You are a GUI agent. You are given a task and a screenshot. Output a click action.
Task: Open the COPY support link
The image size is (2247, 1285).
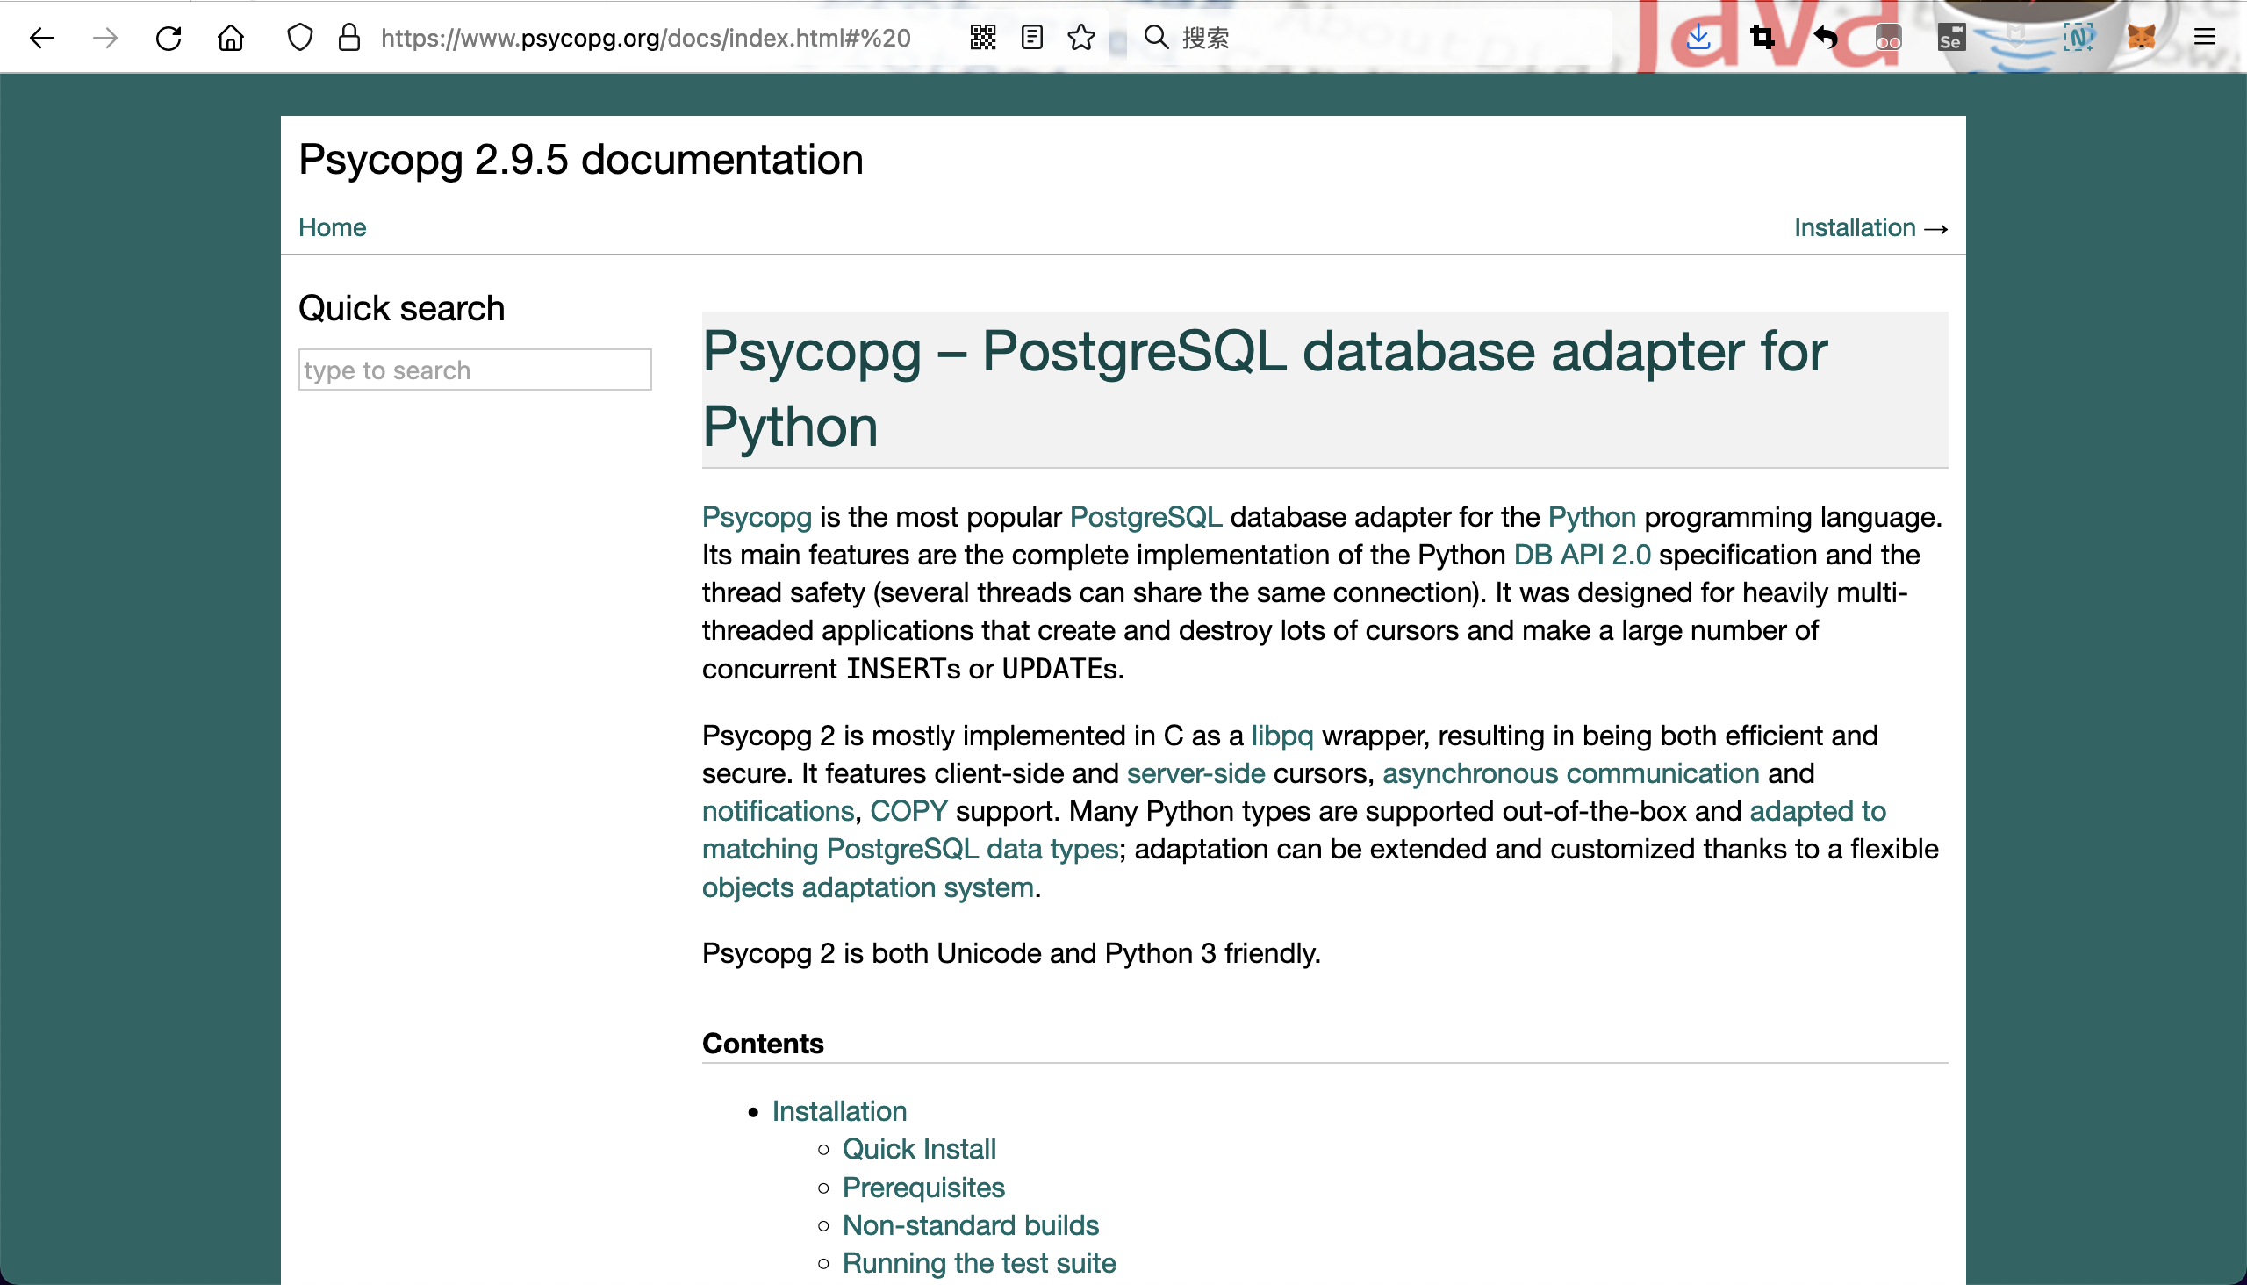click(908, 812)
